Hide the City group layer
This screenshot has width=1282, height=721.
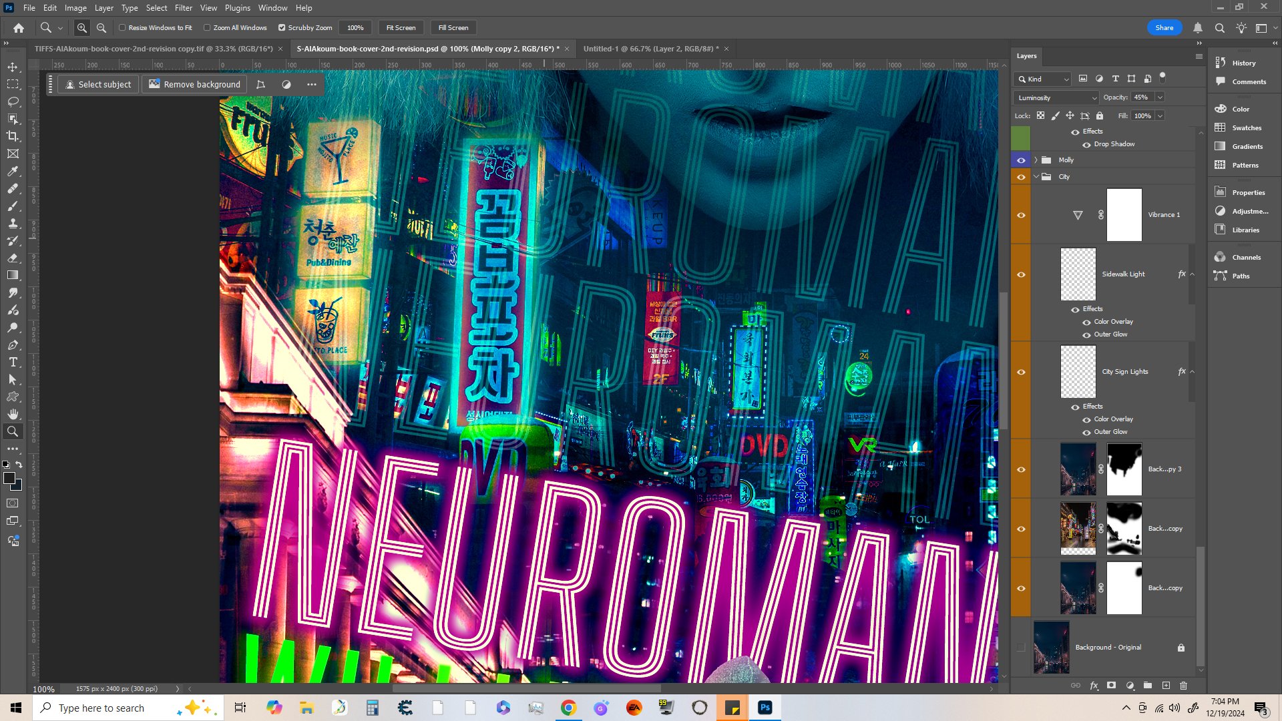[x=1021, y=177]
